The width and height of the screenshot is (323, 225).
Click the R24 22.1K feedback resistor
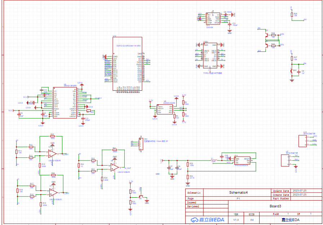click(x=187, y=177)
